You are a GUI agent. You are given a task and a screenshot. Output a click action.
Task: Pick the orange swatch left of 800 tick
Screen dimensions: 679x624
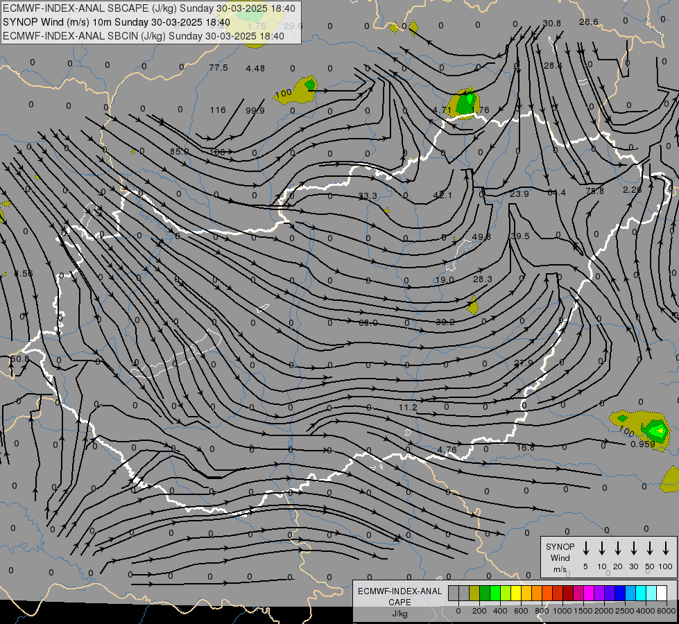[x=537, y=593]
